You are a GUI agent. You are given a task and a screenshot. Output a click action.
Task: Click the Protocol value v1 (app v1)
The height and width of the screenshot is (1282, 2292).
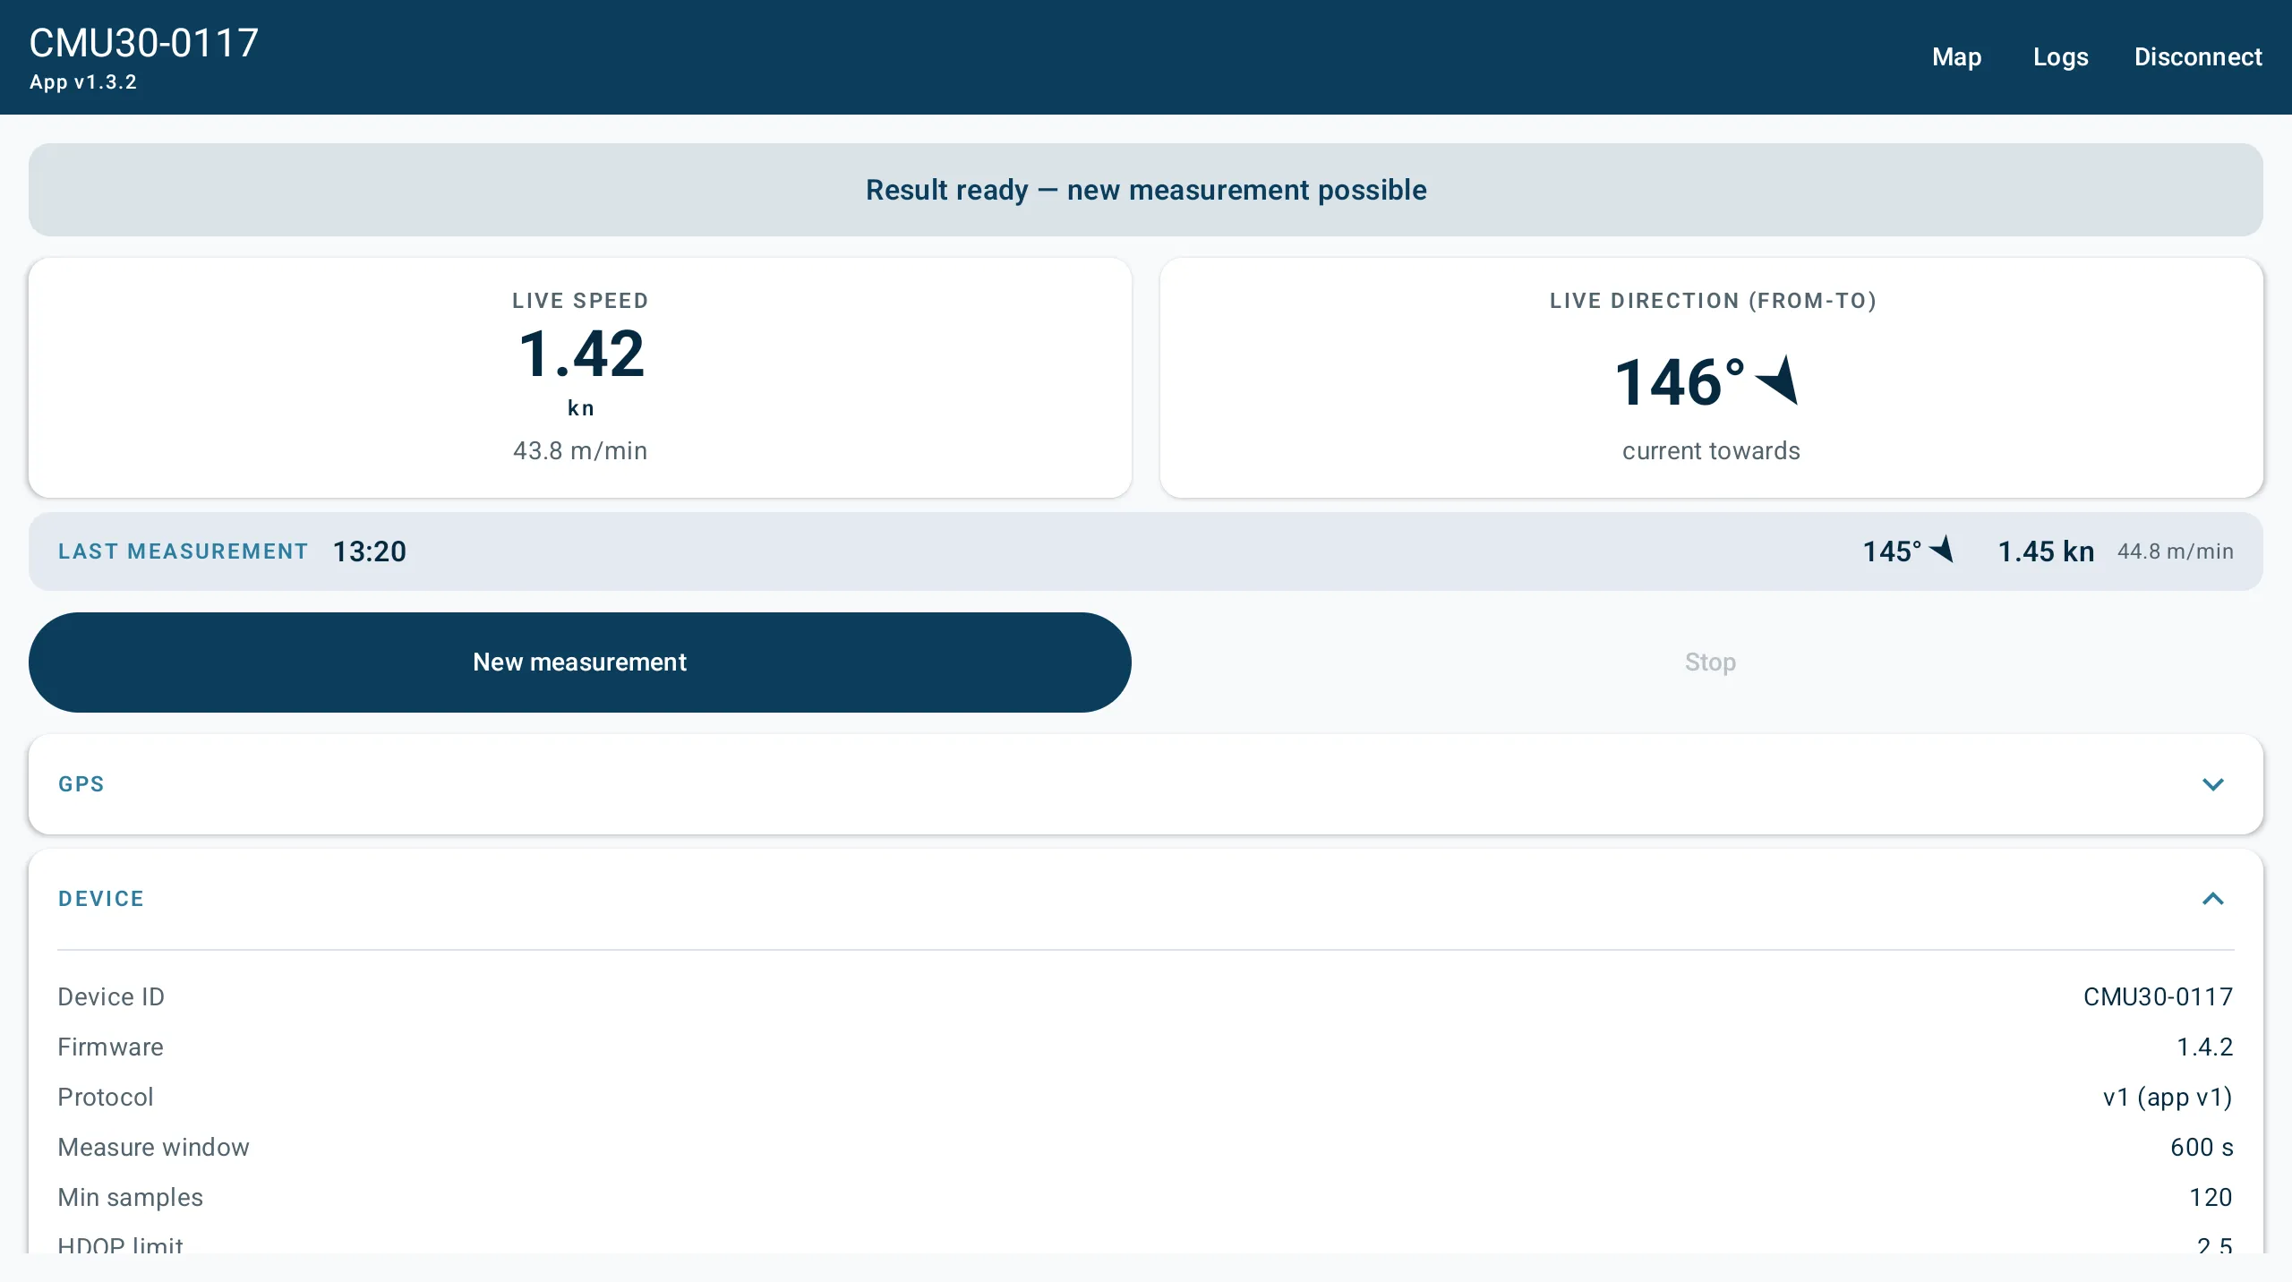tap(2168, 1098)
